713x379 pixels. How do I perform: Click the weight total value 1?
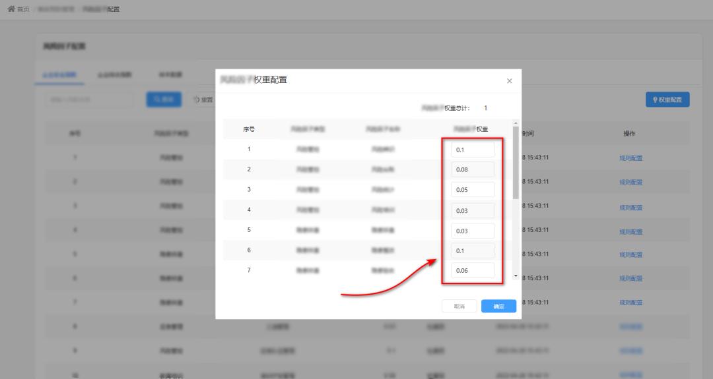(486, 108)
